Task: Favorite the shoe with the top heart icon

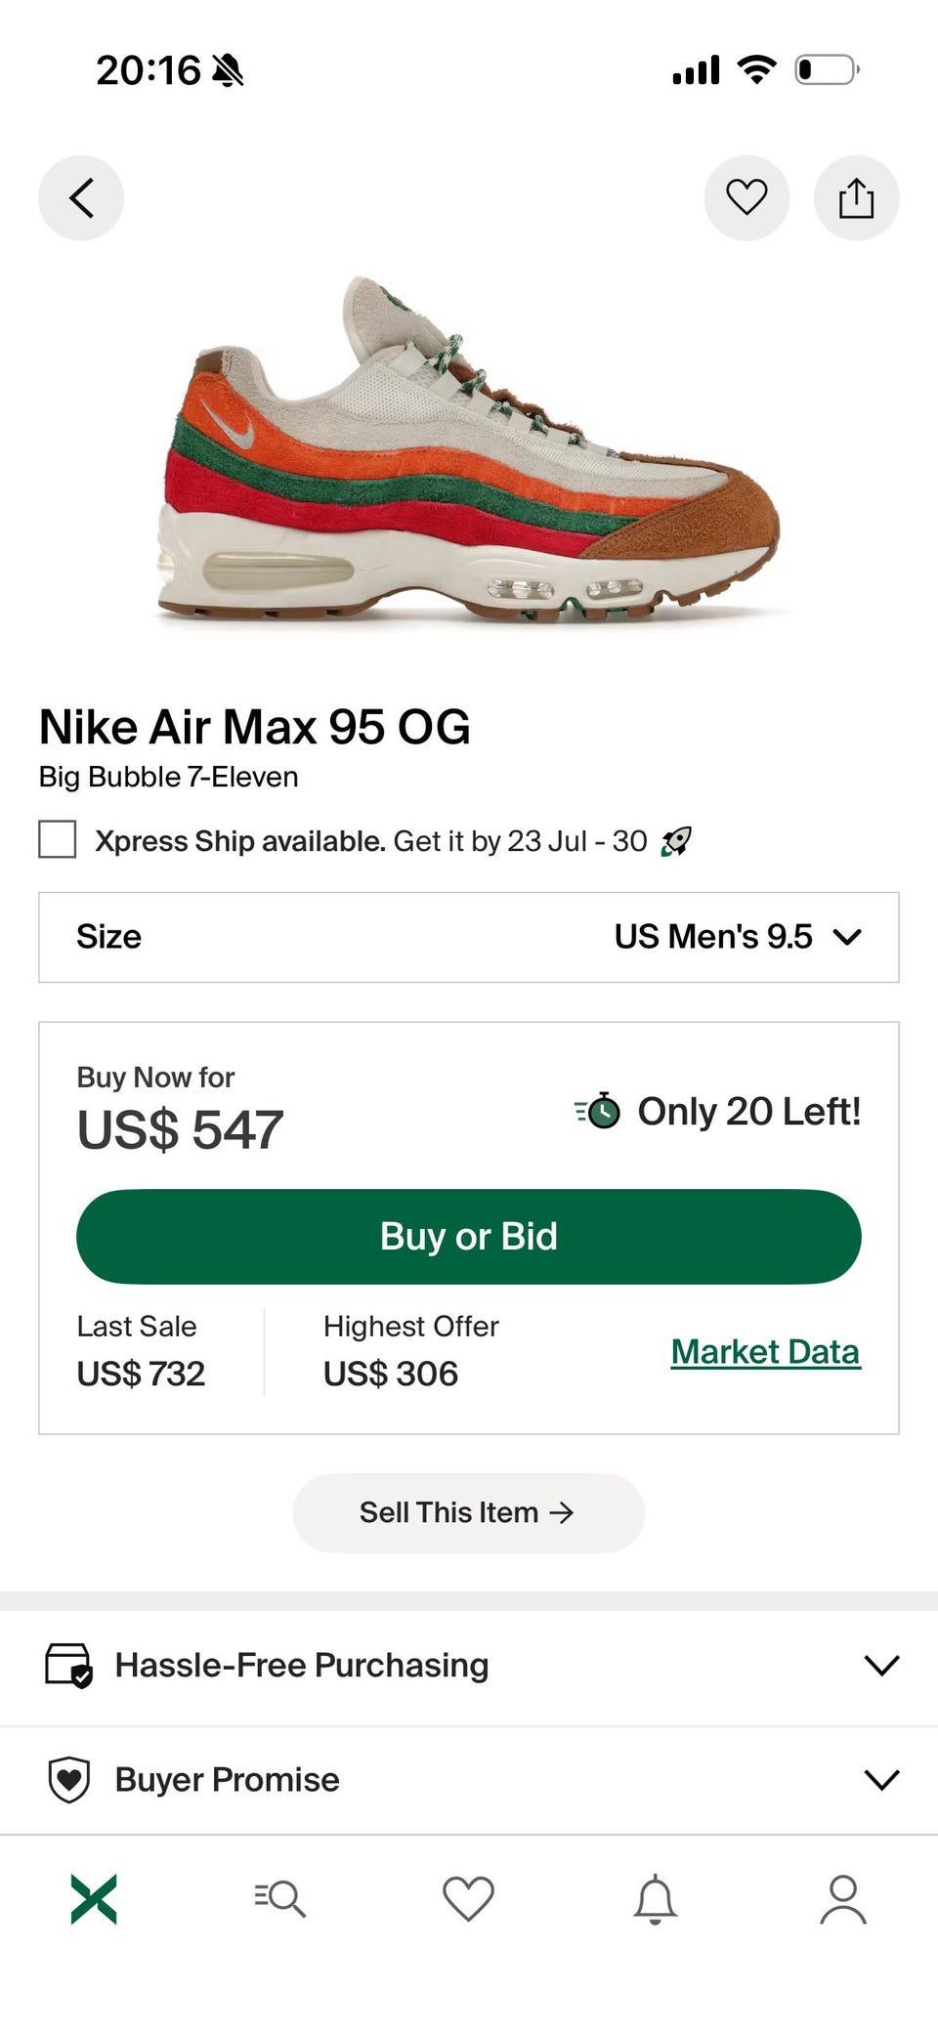Action: [746, 198]
